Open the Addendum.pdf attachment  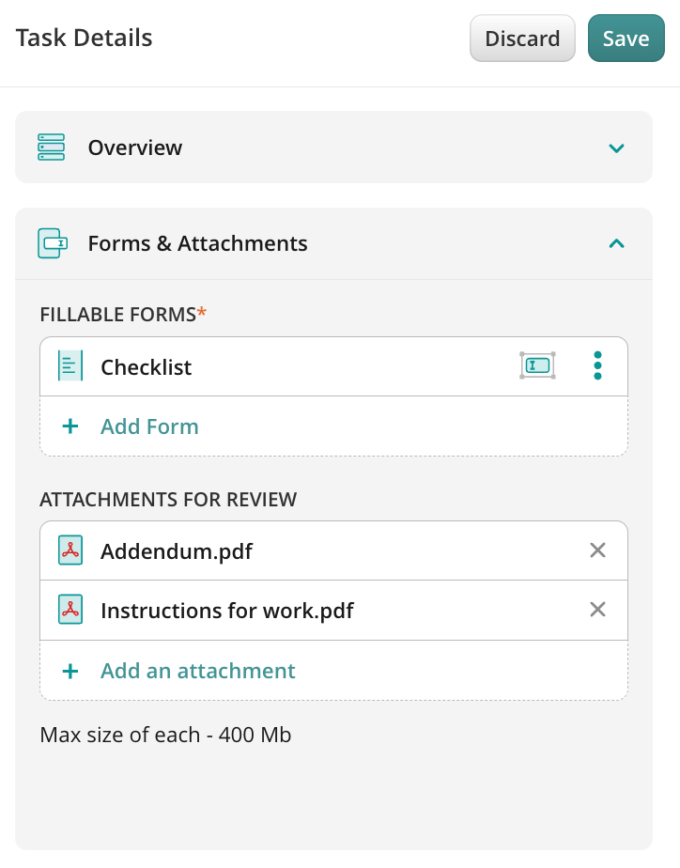coord(177,550)
